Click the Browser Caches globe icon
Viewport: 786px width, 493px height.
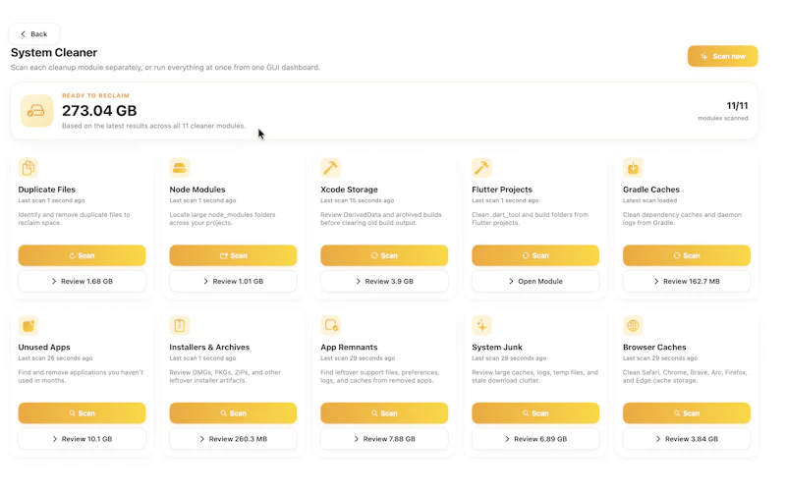click(633, 326)
